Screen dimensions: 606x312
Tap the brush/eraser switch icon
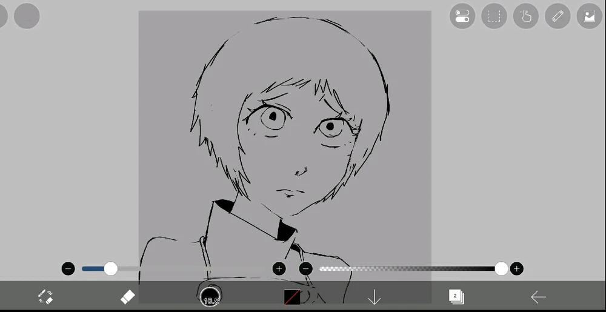[45, 297]
